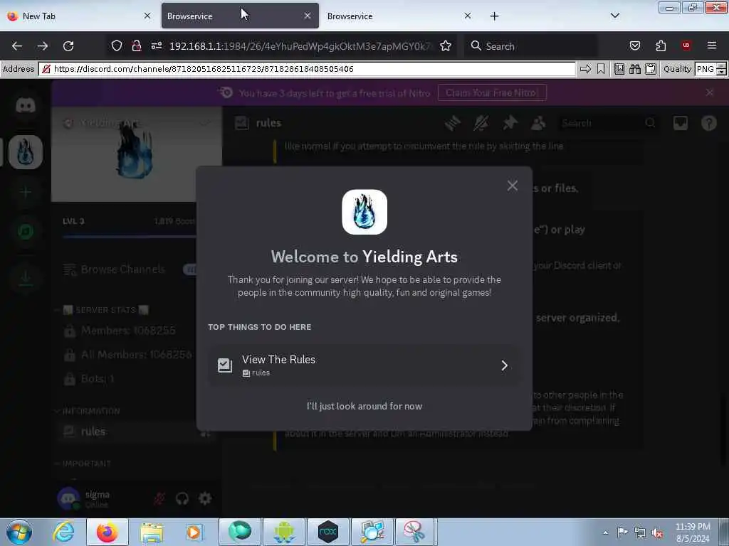Open the Firefox extensions puzzle icon

[x=661, y=45]
